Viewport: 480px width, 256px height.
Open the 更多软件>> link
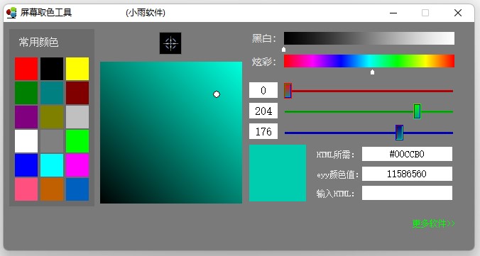(x=433, y=223)
